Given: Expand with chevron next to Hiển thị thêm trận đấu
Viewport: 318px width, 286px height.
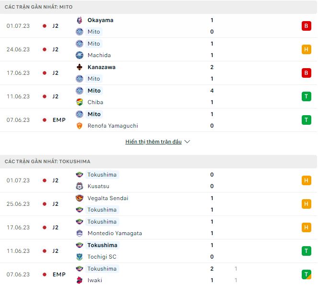Looking at the screenshot, I should (187, 142).
